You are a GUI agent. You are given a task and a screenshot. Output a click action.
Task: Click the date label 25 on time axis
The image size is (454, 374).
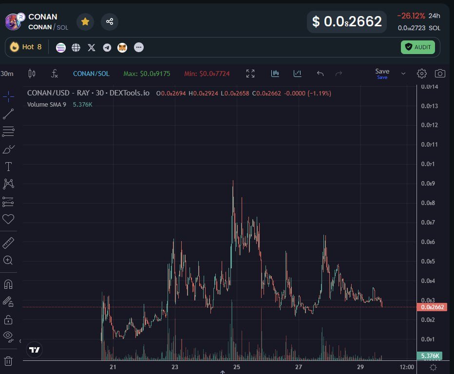pyautogui.click(x=237, y=367)
